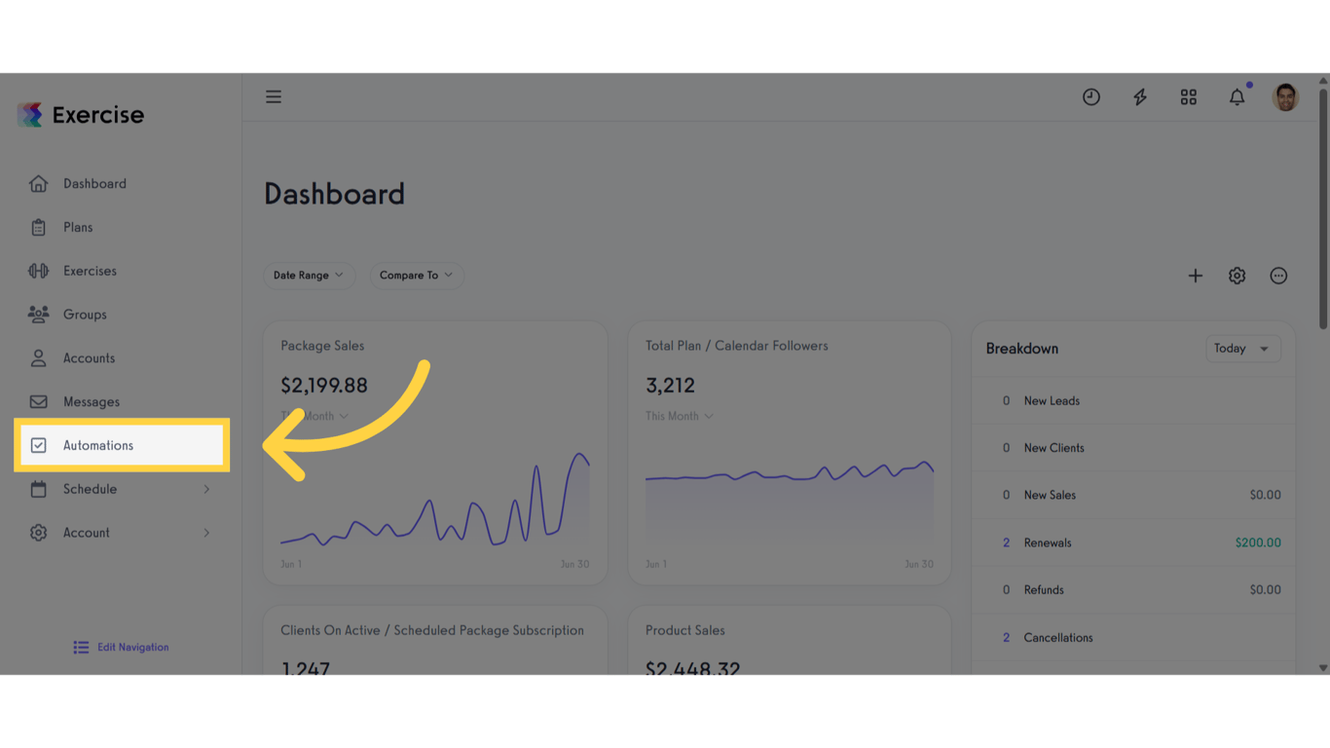Expand the Account submenu chevron
The width and height of the screenshot is (1330, 748).
206,533
